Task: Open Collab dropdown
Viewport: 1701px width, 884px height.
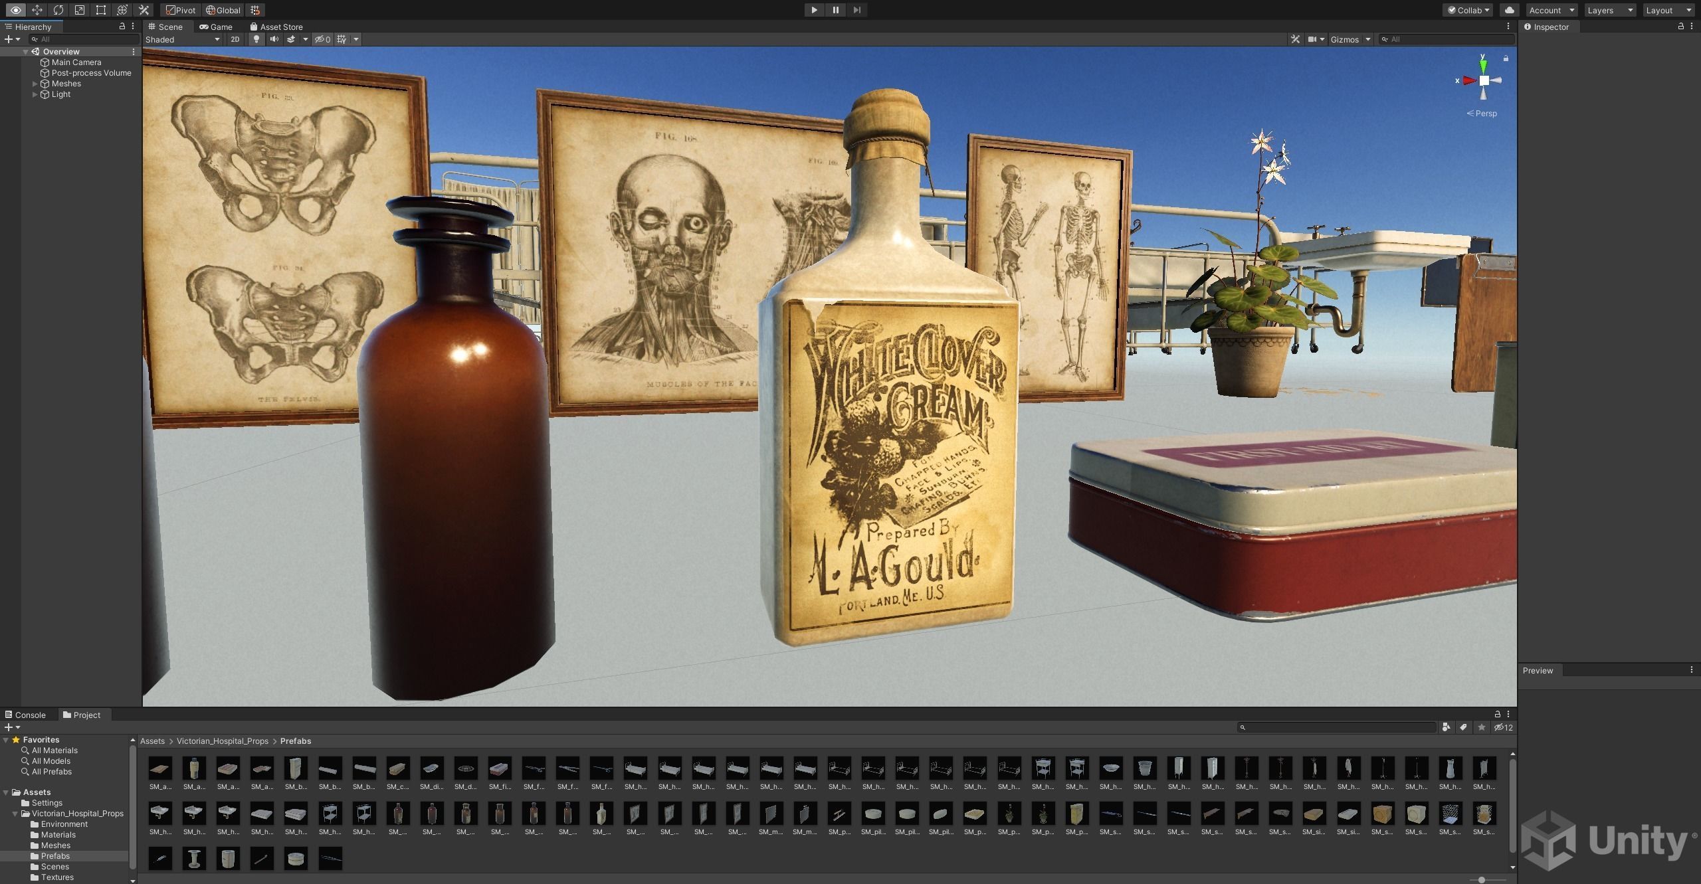Action: [1468, 10]
